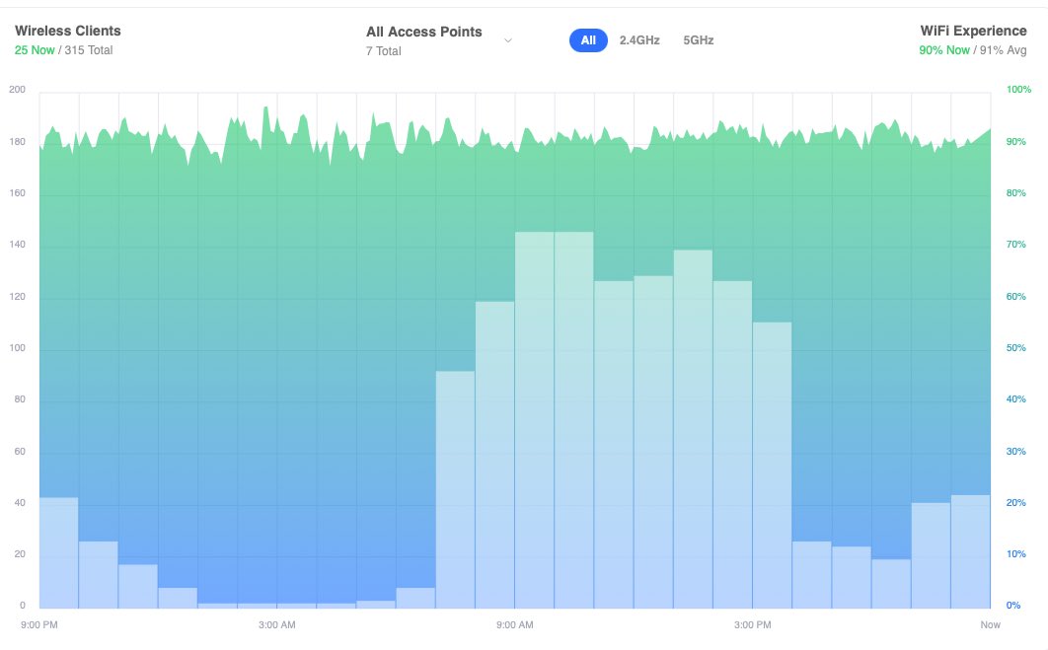Screen dimensions: 1048x650
Task: Click the 9:00 PM time axis label
Action: point(39,624)
